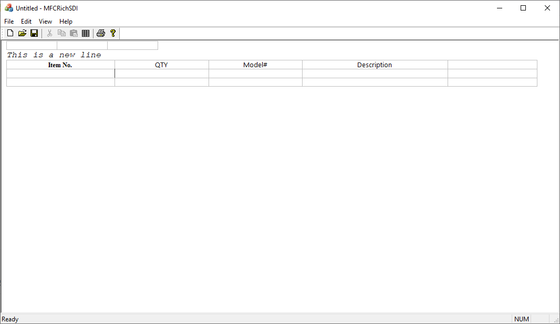Open the File menu
The image size is (560, 324).
click(x=8, y=21)
